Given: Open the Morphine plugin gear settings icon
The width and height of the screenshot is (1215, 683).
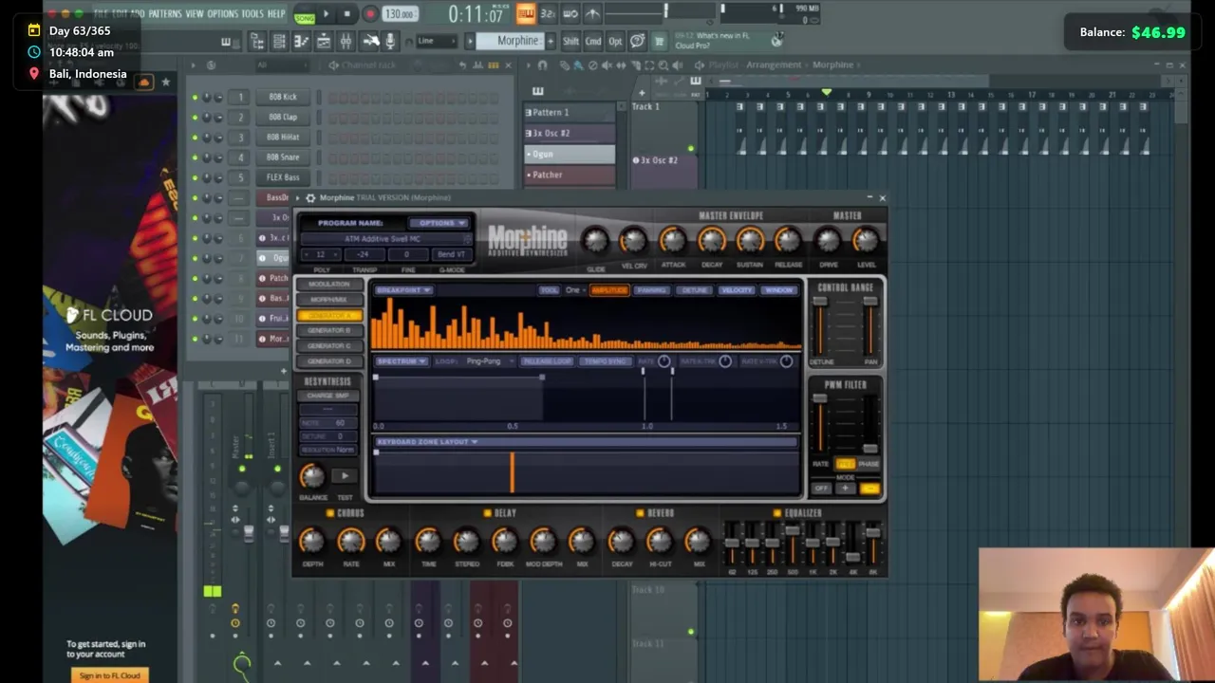Looking at the screenshot, I should (310, 197).
